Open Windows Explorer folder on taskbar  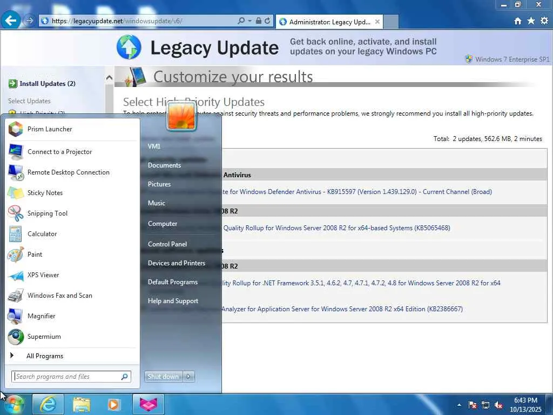81,404
